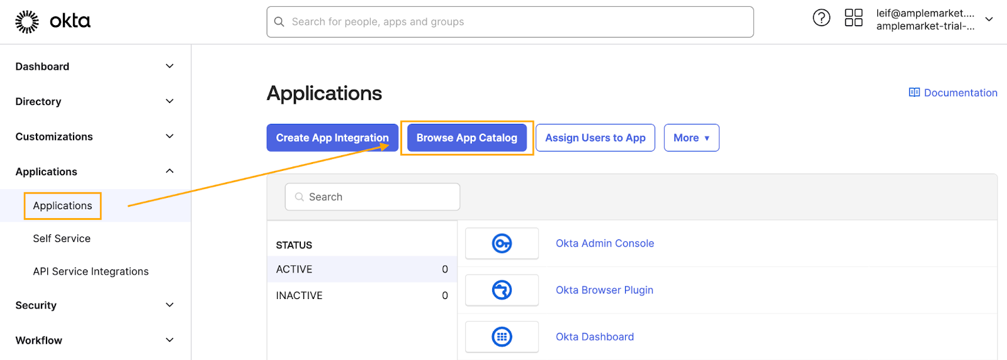Image resolution: width=1007 pixels, height=360 pixels.
Task: Expand the Directory sidebar section
Action: 169,101
